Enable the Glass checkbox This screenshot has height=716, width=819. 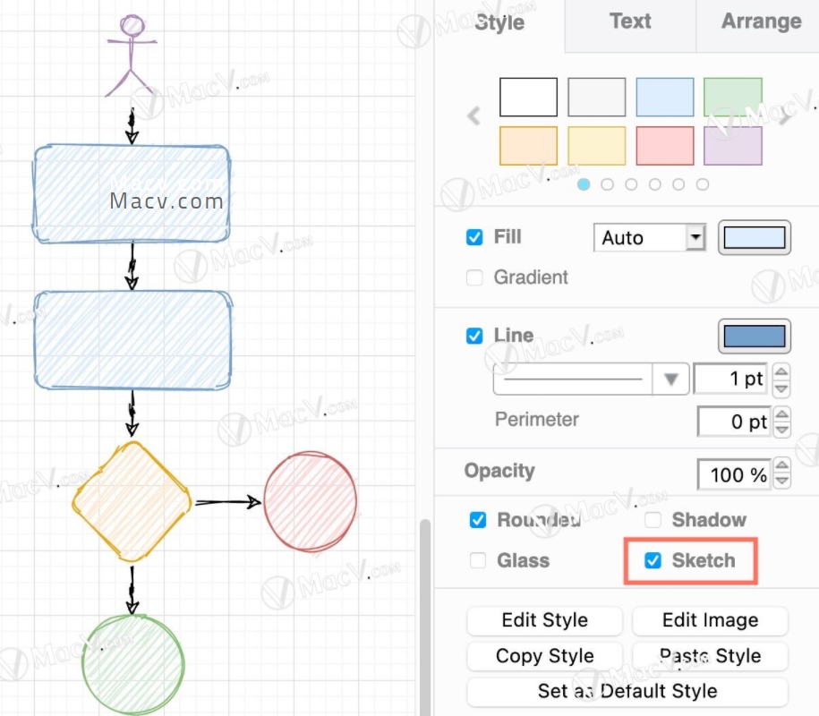click(x=477, y=560)
